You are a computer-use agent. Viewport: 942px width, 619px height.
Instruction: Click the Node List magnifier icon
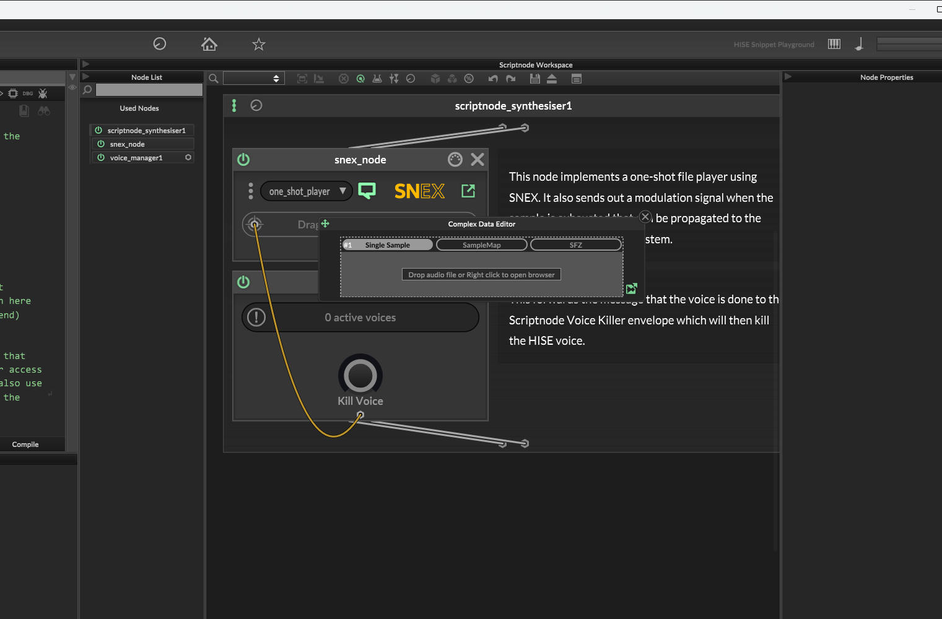87,90
